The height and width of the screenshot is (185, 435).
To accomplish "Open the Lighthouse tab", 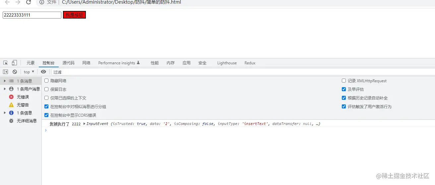I will (x=227, y=63).
